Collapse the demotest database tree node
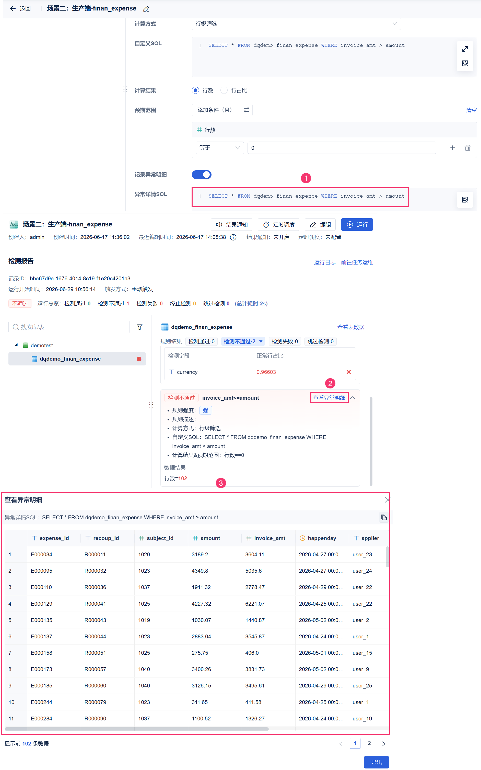The width and height of the screenshot is (481, 770). (x=17, y=345)
